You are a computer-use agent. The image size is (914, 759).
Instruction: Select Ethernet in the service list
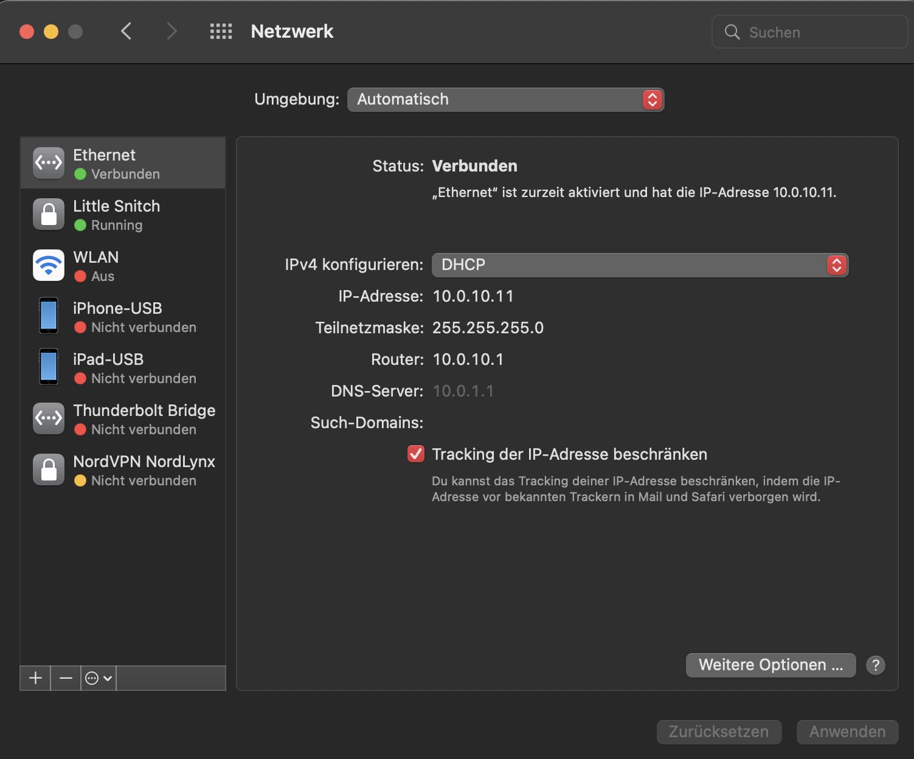(123, 163)
